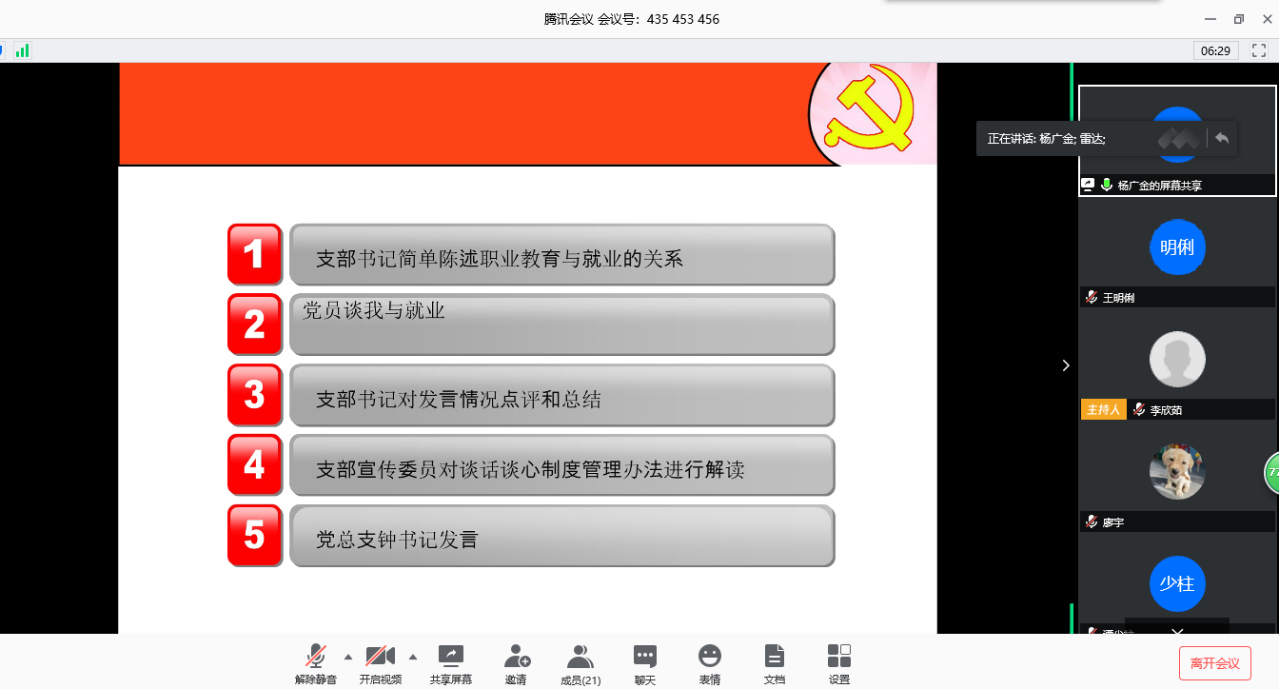Open the 聊天 chat panel
The image size is (1279, 689).
[x=644, y=657]
